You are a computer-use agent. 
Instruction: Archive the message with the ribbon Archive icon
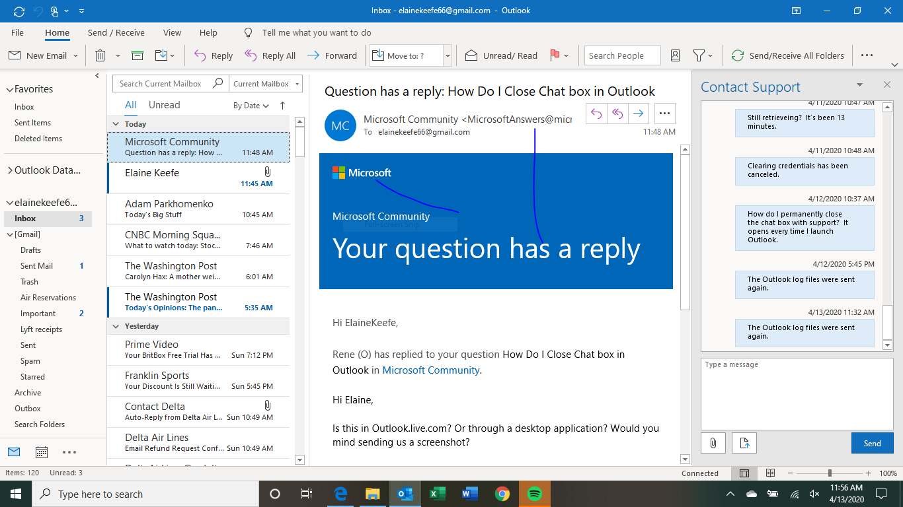pyautogui.click(x=137, y=55)
